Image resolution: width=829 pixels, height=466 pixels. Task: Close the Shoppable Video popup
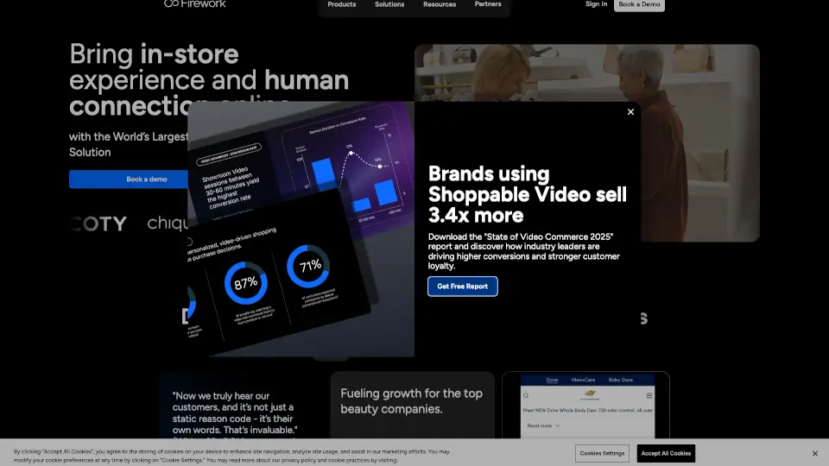(630, 112)
